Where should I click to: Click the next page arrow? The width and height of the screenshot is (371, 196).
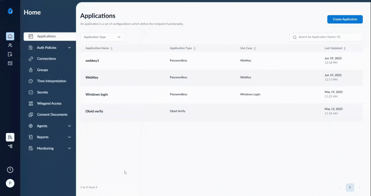coord(360,188)
